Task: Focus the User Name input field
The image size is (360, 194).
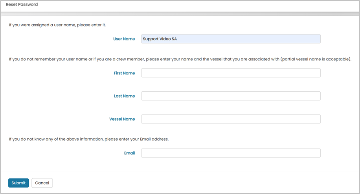Action: click(231, 39)
